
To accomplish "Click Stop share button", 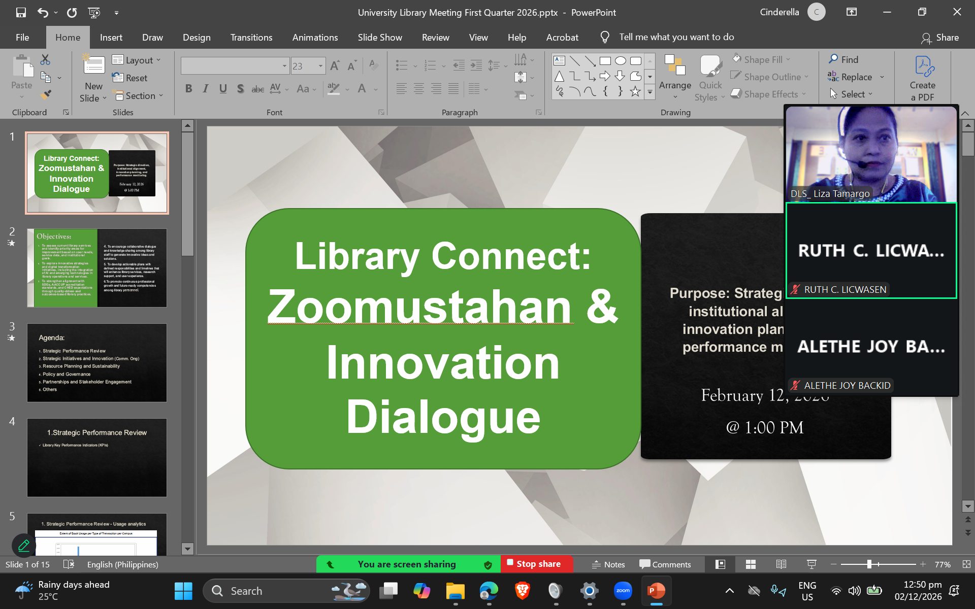I will tap(537, 564).
